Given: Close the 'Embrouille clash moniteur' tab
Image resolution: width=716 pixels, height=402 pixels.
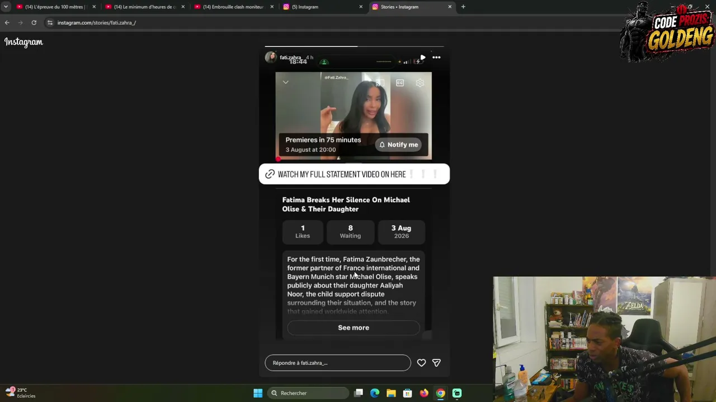Looking at the screenshot, I should (272, 7).
